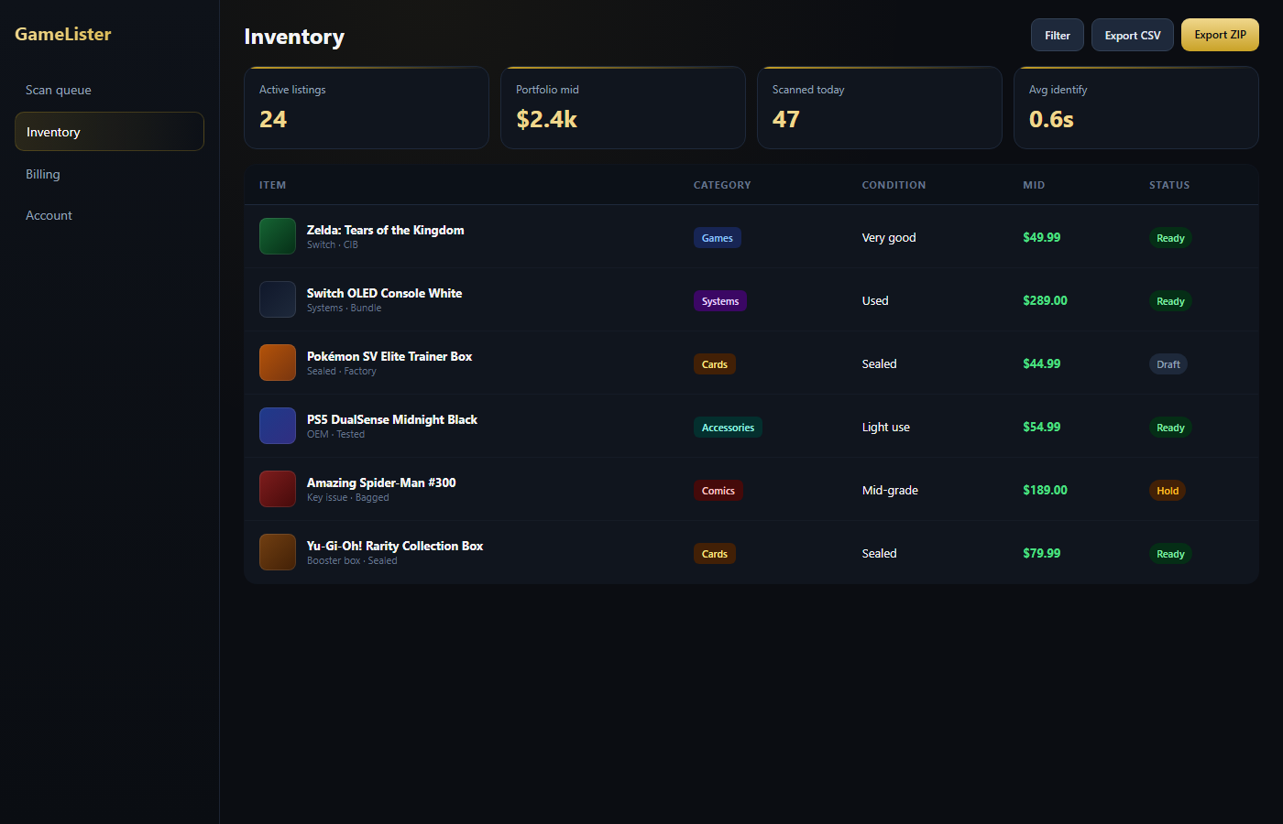Click the Ready status on Zelda row

pos(1170,238)
